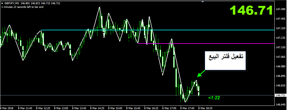The image size is (287, 110).
Task: Click the 8 Mar 18:25 time label
Action: [206, 108]
